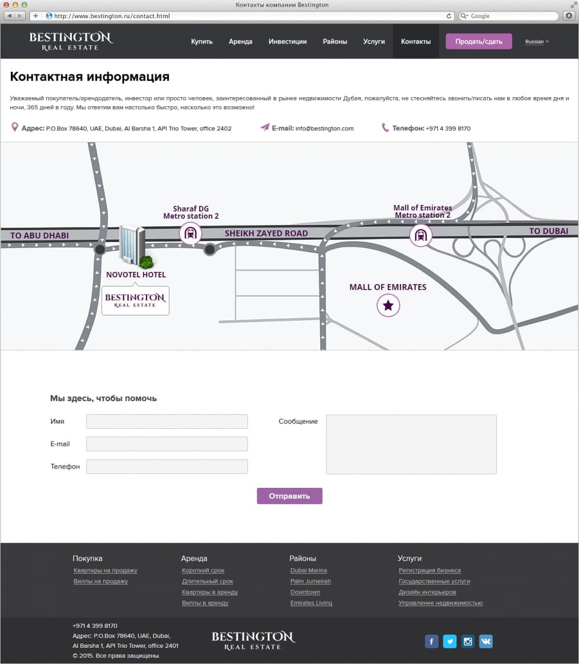Open the Google search engine dropdown
This screenshot has height=664, width=579.
point(464,16)
